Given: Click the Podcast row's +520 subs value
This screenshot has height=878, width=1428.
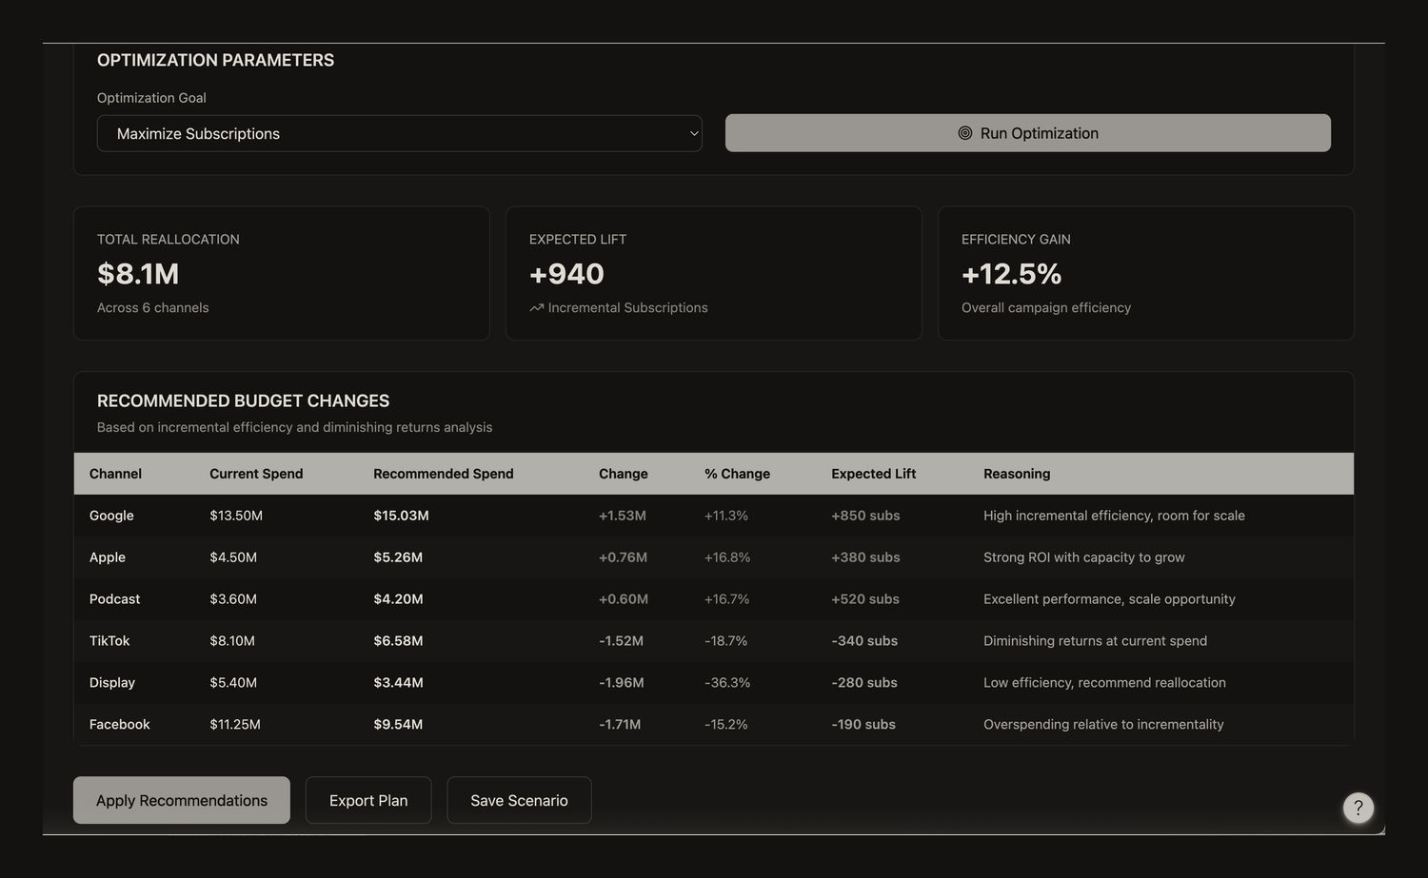Looking at the screenshot, I should point(865,599).
